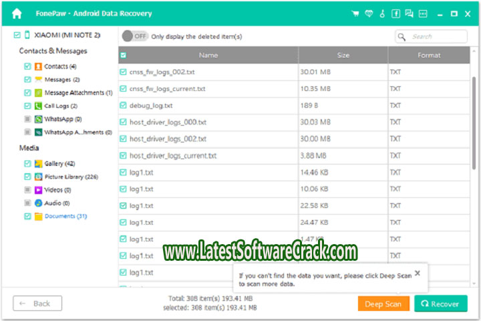Click the Recover button
Screen dimensions: 481x321
tap(441, 304)
